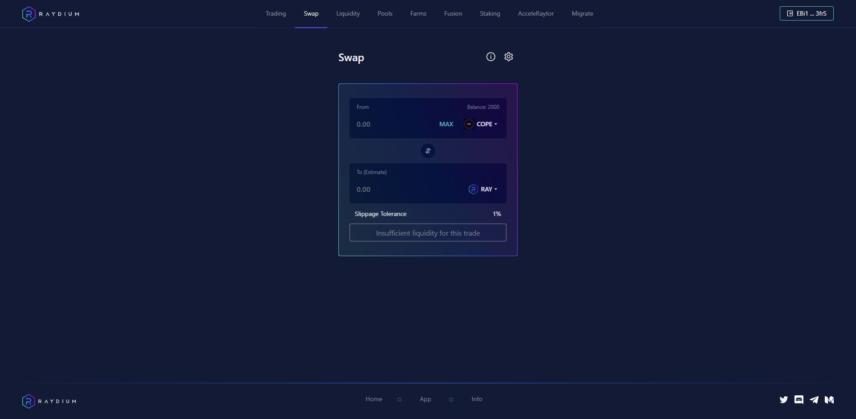
Task: Open the Fusion tab
Action: [453, 14]
